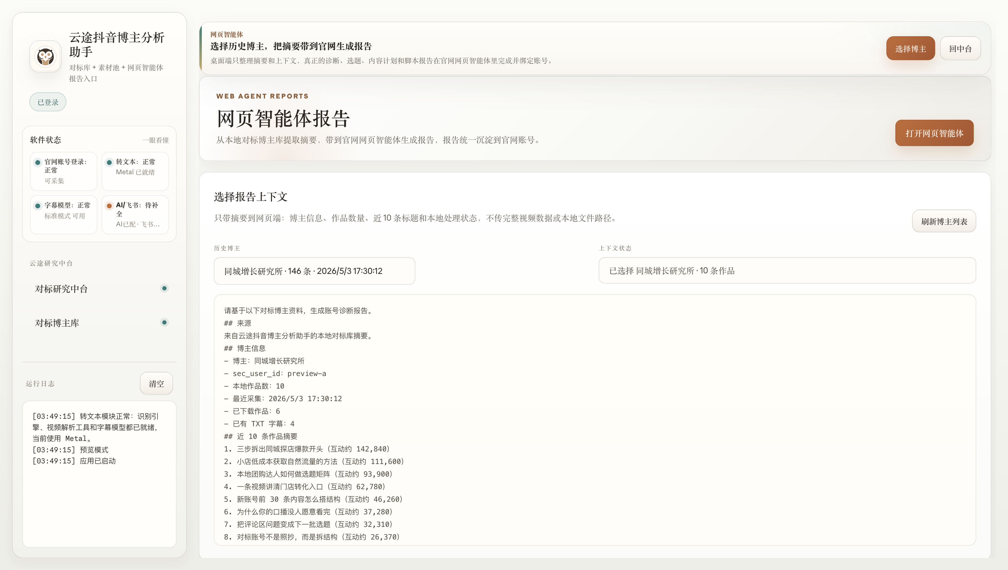This screenshot has height=570, width=1008.
Task: Click the 软件状态 panel heading
Action: click(46, 140)
